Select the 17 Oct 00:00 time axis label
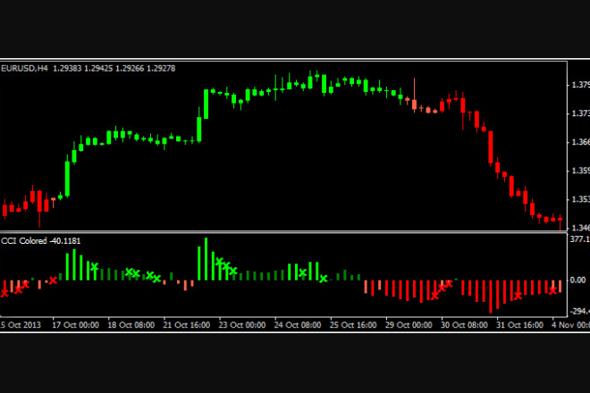Screen dimensions: 590x393 pyautogui.click(x=75, y=325)
